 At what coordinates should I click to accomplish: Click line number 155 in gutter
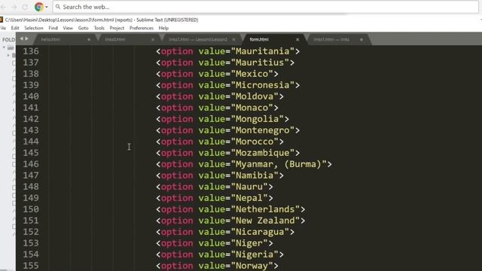tap(31, 266)
